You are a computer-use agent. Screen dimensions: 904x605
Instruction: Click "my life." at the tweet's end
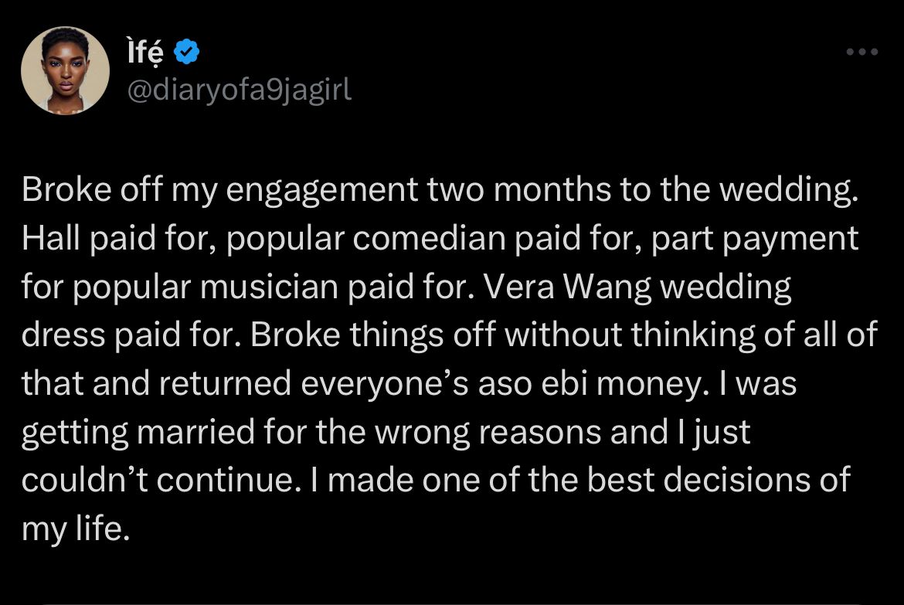tap(75, 529)
